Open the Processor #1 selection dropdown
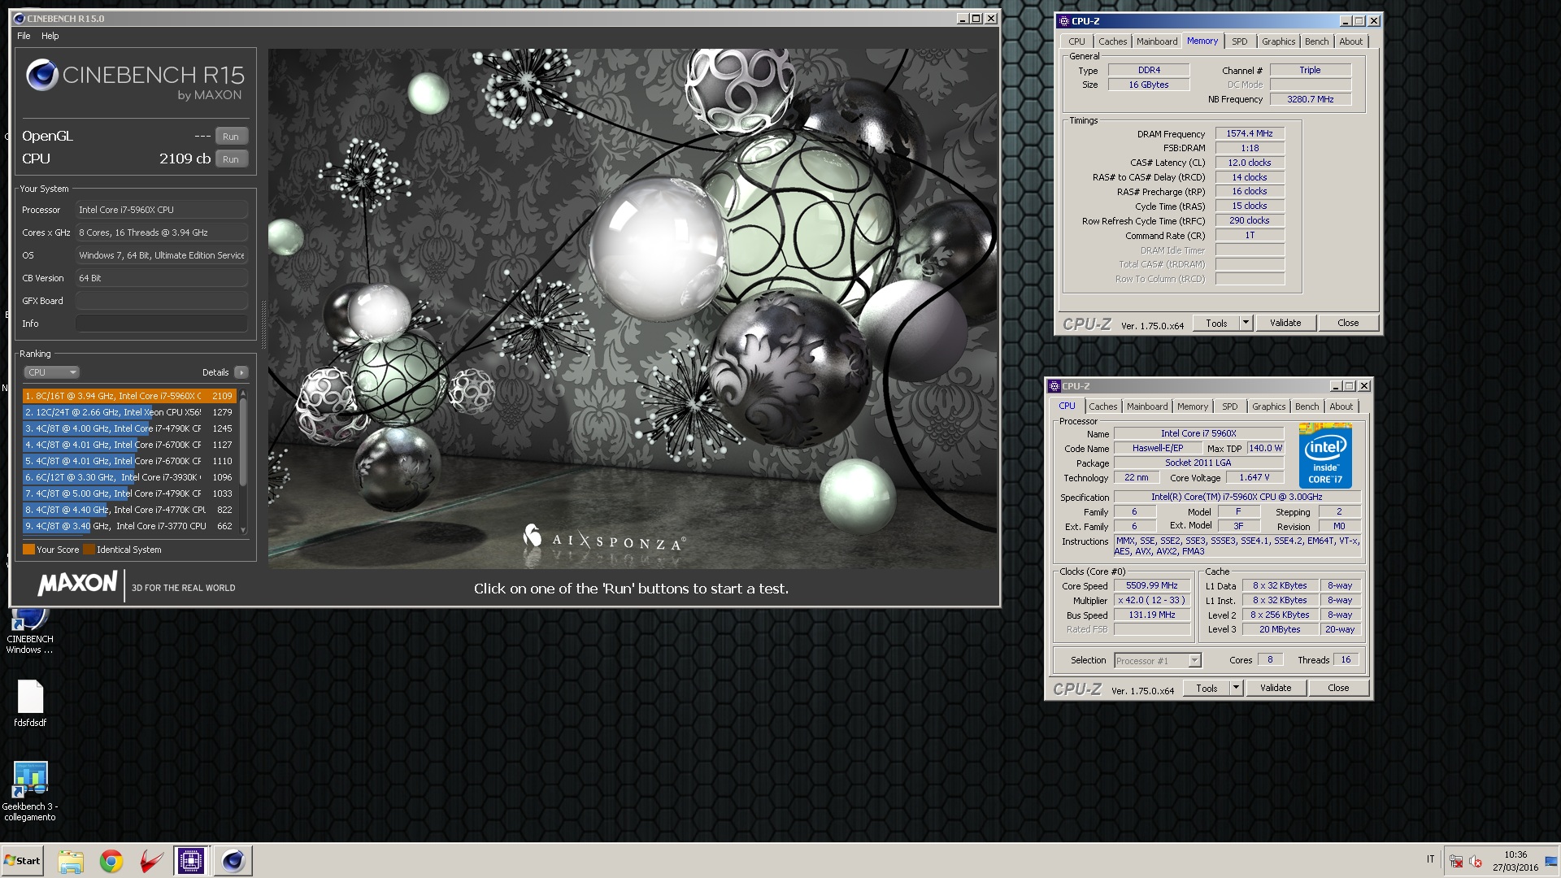 click(x=1158, y=661)
